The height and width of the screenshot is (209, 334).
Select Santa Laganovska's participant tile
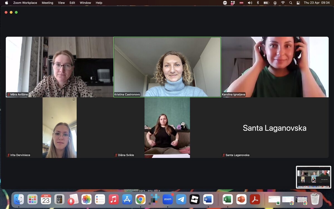(x=274, y=128)
